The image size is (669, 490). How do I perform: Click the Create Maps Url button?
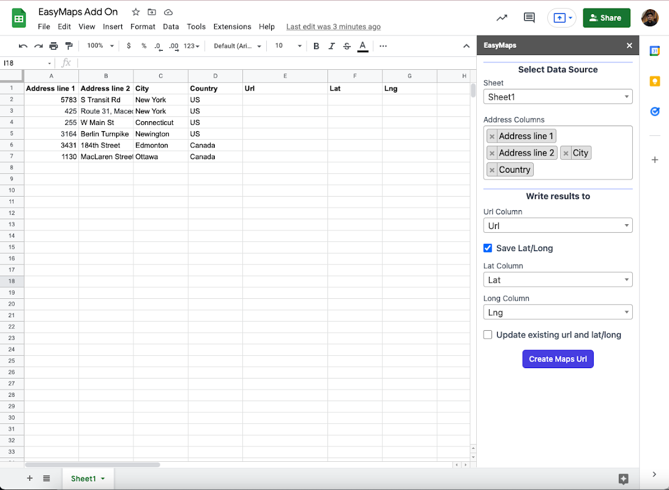558,359
